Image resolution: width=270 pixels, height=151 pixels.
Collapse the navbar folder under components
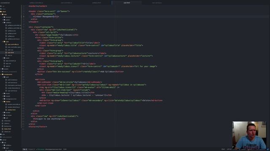3,102
